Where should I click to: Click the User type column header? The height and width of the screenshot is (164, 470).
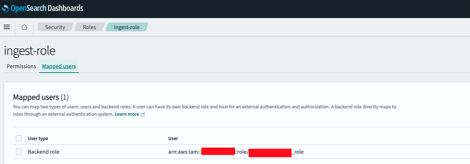[x=38, y=139]
